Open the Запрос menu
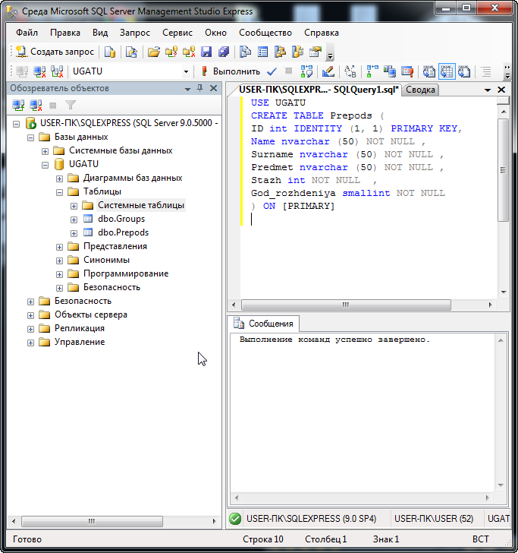 [x=135, y=33]
